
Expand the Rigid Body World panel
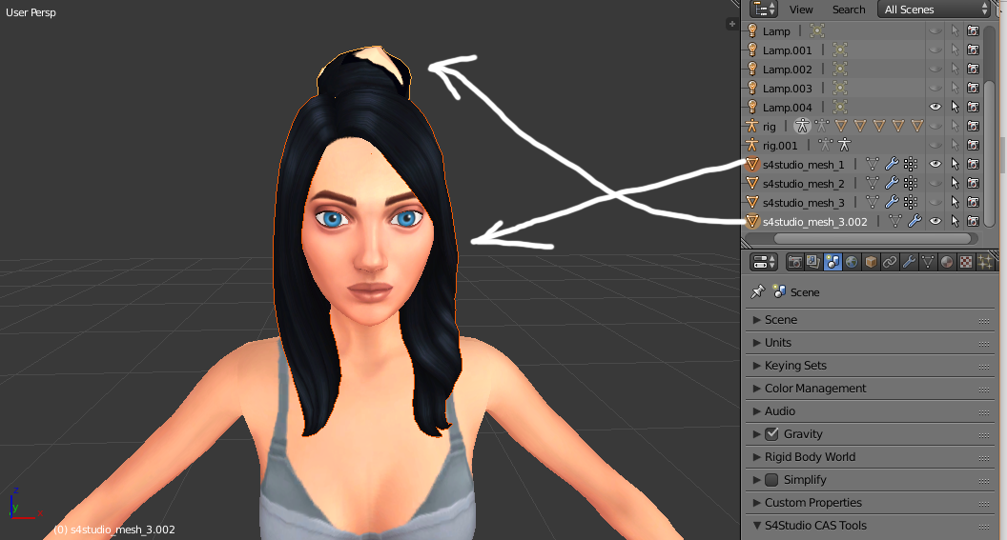tap(756, 456)
